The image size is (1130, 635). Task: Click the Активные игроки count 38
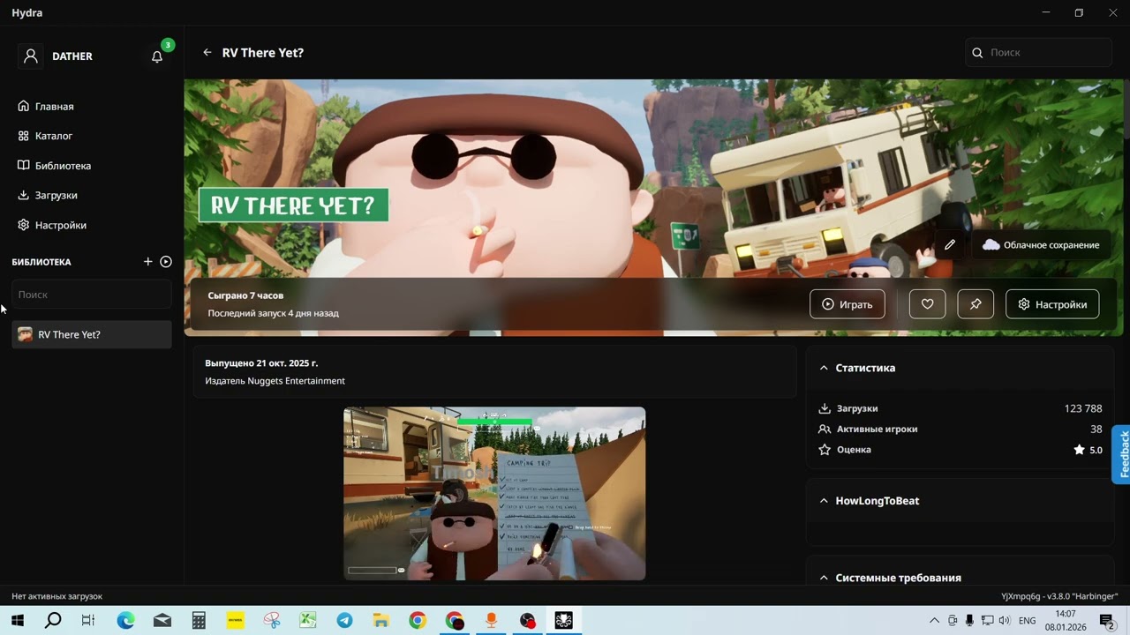pos(1096,430)
